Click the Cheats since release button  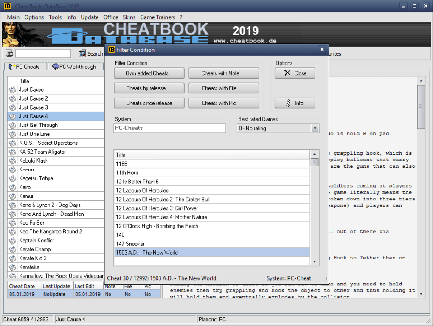[149, 103]
